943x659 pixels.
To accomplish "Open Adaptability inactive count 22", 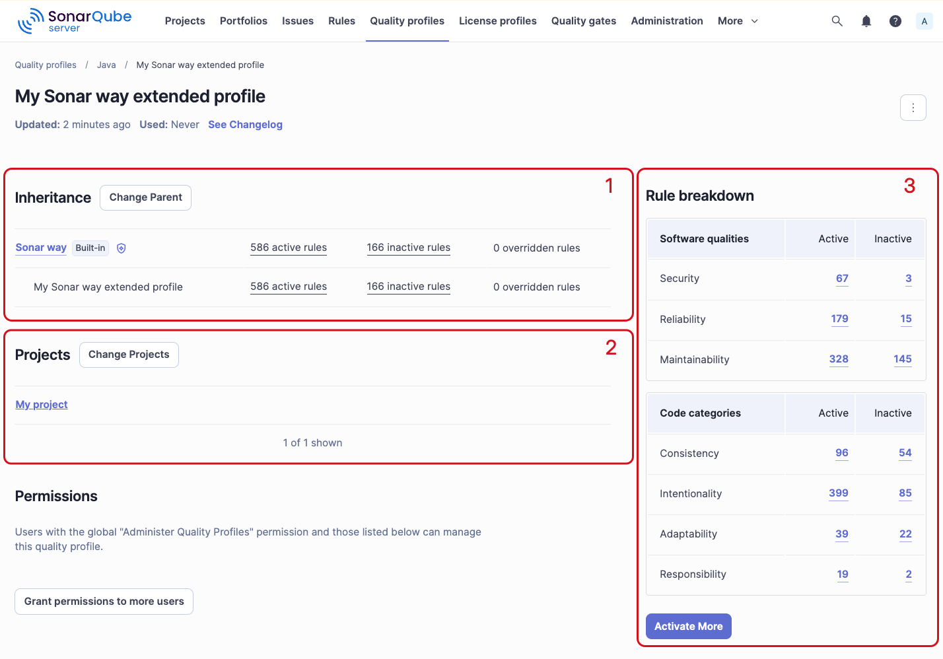I will [905, 534].
